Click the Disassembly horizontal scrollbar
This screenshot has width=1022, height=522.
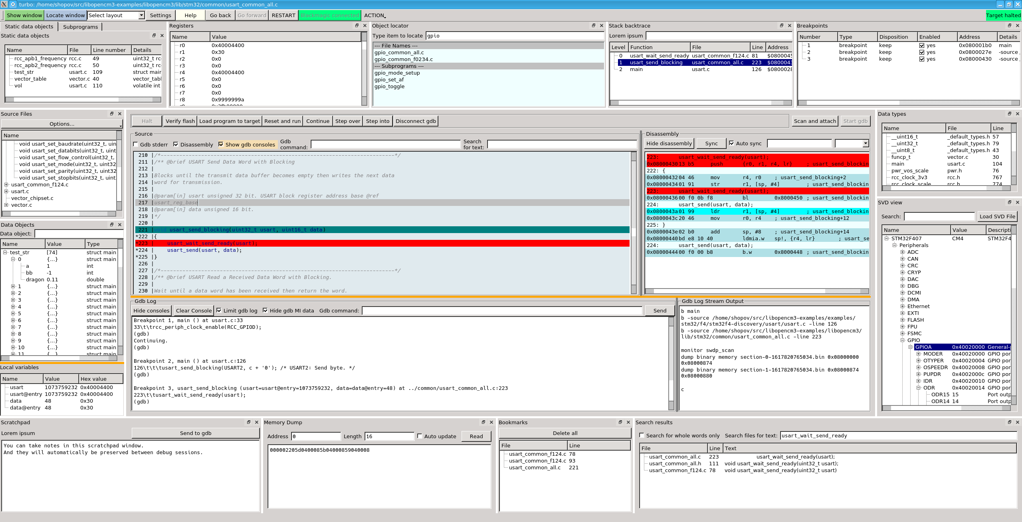point(739,291)
